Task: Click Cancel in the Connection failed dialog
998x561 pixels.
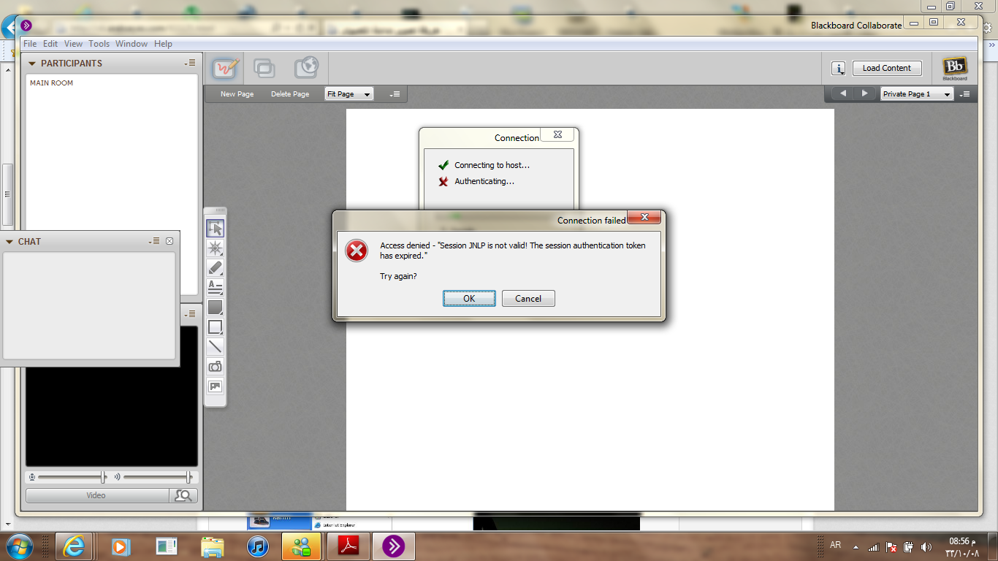Action: pos(528,298)
